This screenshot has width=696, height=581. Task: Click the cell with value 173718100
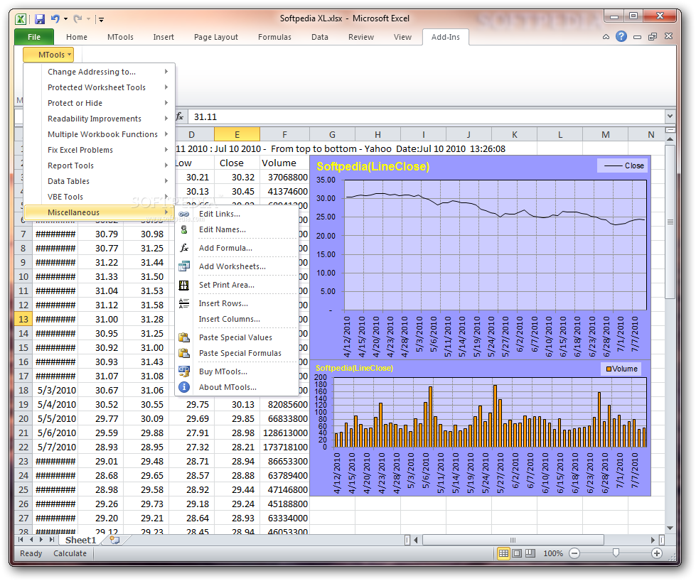point(284,447)
